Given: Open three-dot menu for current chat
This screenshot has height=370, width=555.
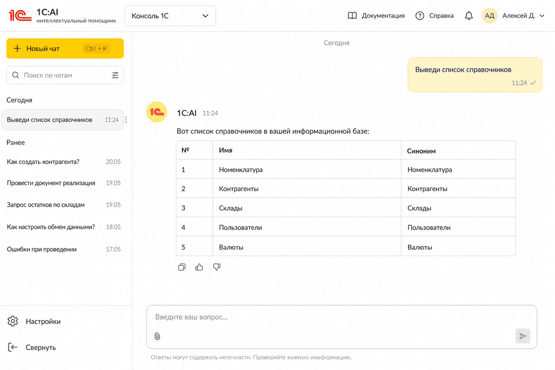Looking at the screenshot, I should [126, 120].
